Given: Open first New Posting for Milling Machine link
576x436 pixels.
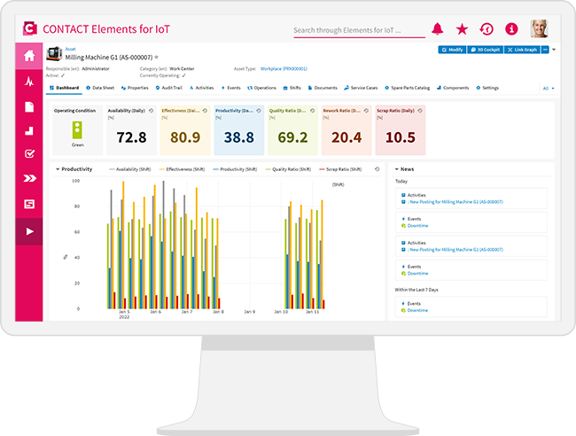Looking at the screenshot, I should tap(455, 202).
